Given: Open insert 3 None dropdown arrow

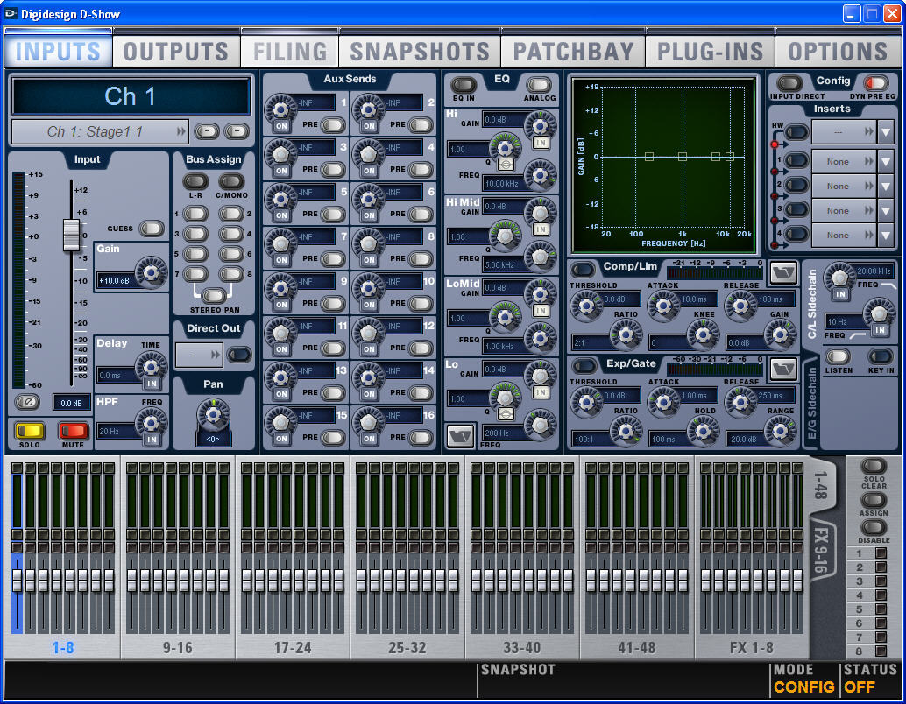Looking at the screenshot, I should (886, 211).
